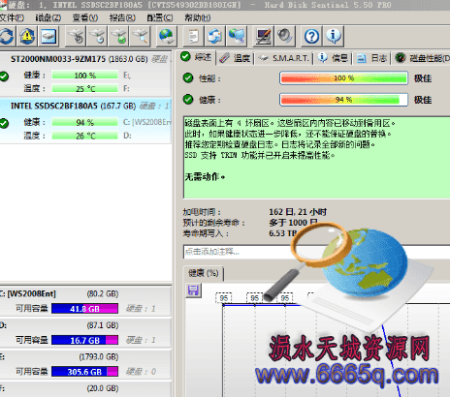Open the text report document icon

tap(193, 36)
